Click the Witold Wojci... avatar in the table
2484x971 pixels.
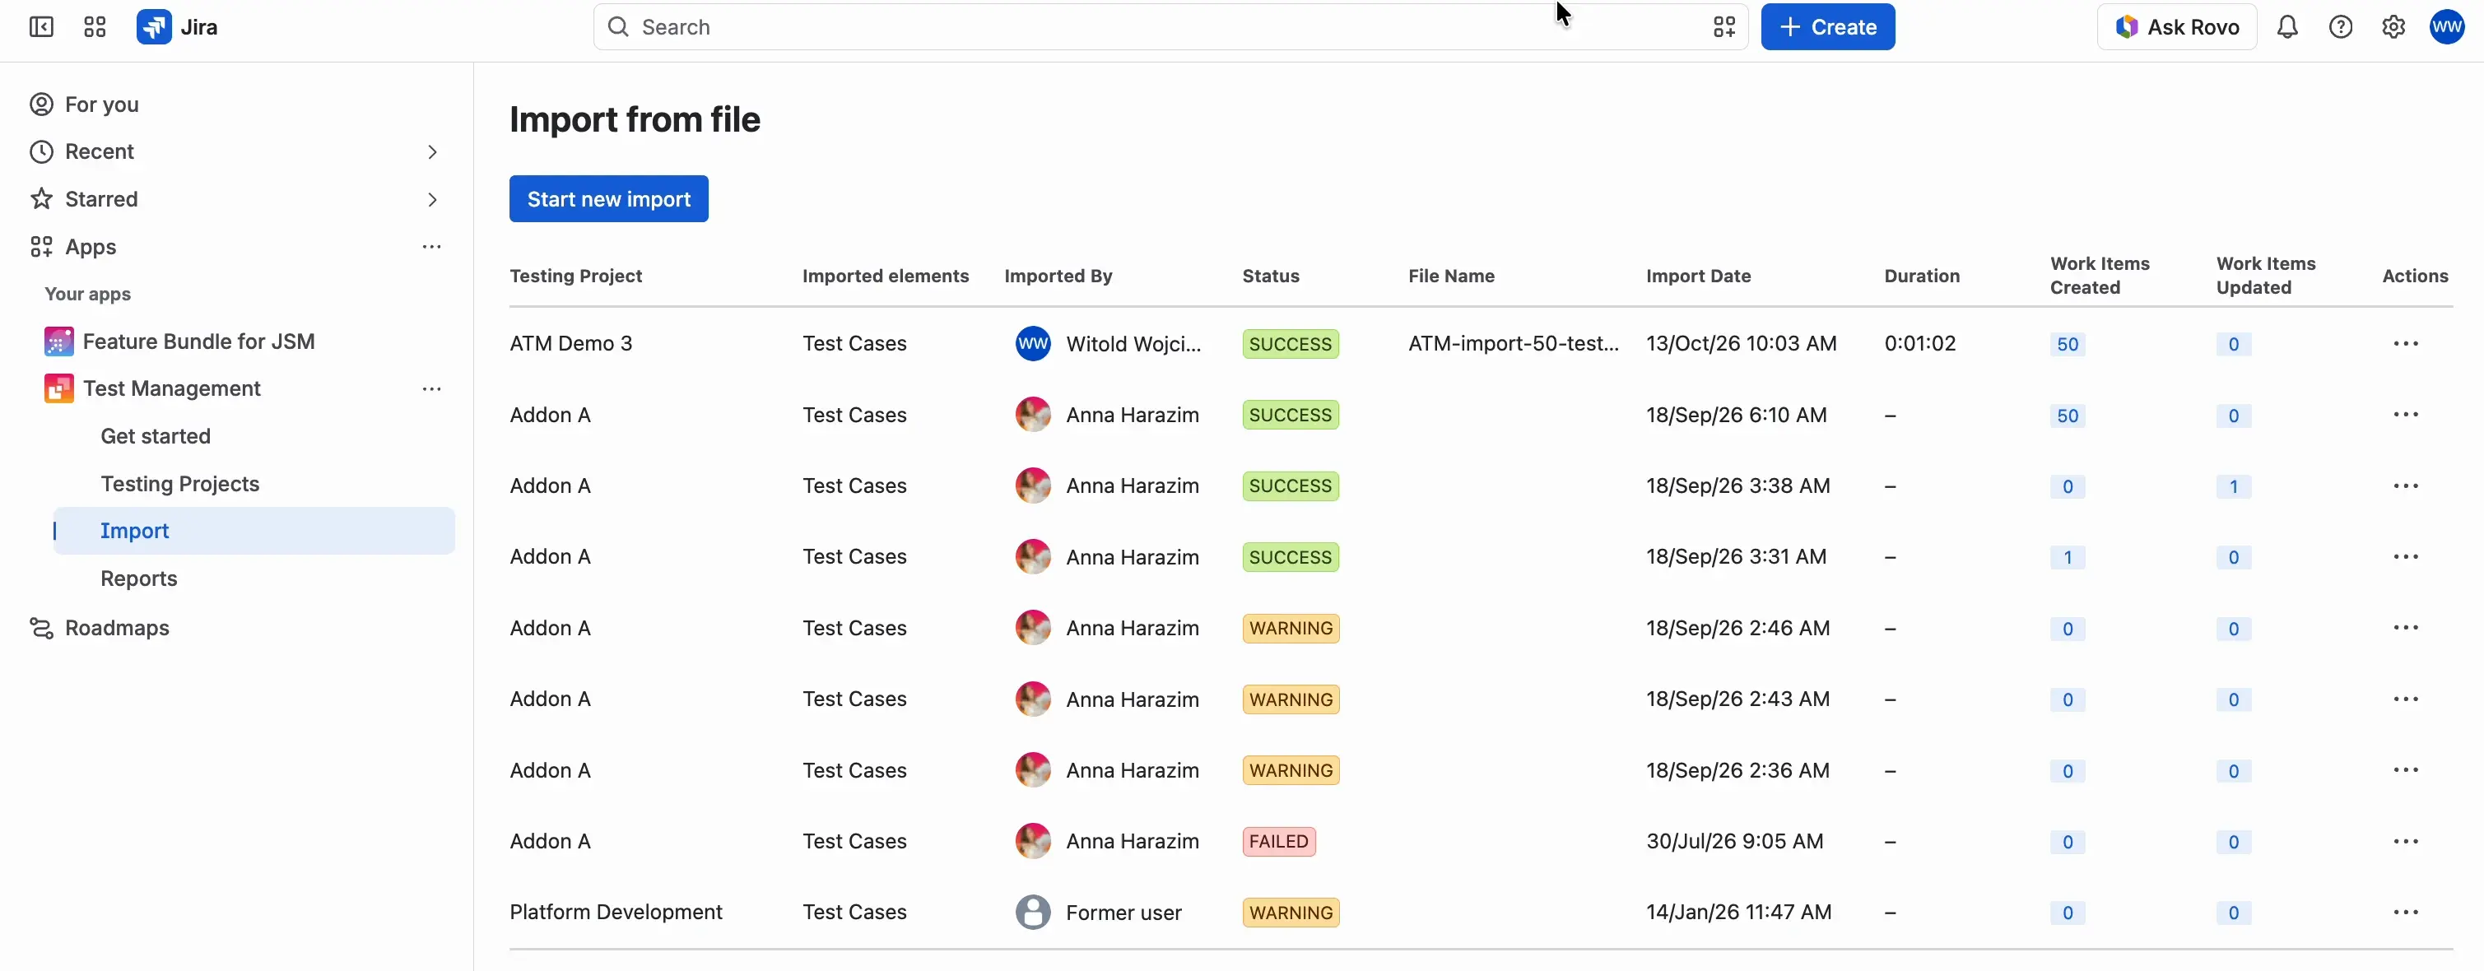tap(1033, 344)
